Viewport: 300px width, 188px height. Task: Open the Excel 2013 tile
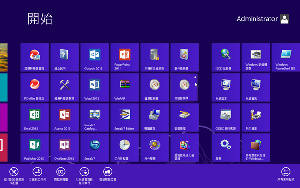tap(35, 117)
